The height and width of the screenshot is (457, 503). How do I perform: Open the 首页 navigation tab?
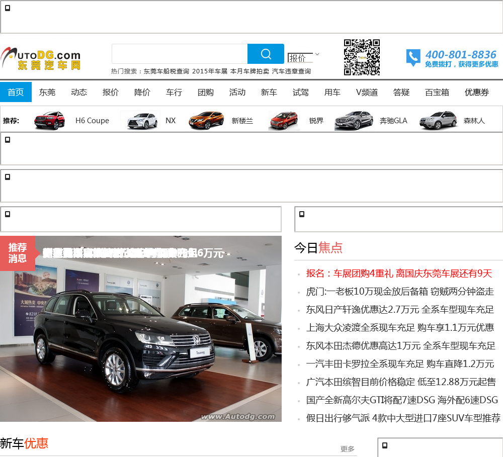click(16, 92)
